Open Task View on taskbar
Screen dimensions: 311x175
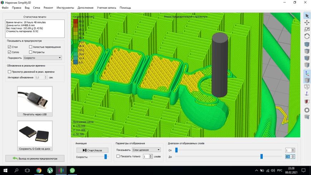(x=28, y=170)
